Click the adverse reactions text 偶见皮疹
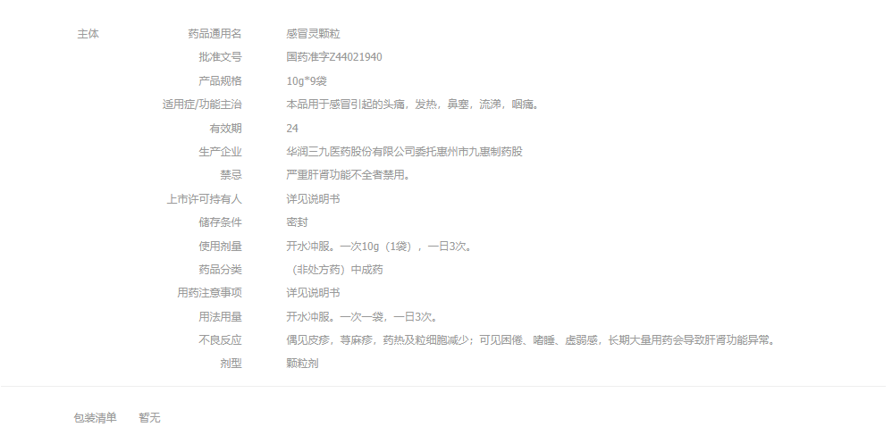892x435 pixels. pos(531,340)
